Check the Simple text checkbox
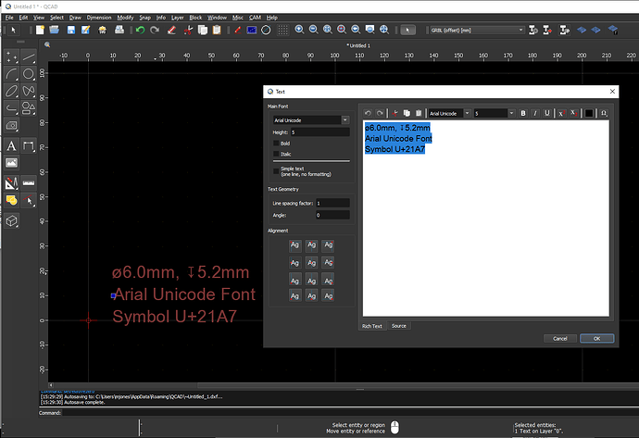The width and height of the screenshot is (639, 438). [276, 171]
